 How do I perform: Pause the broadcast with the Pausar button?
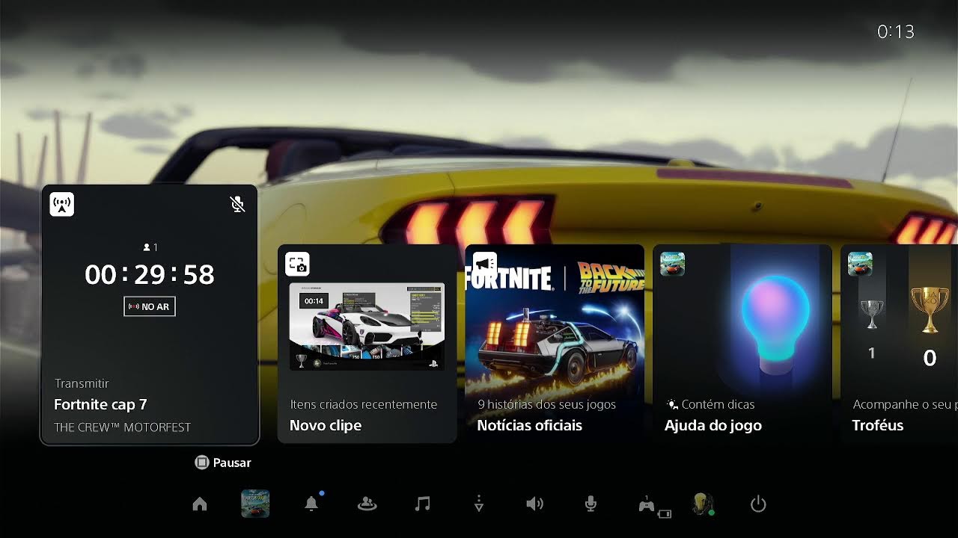tap(223, 463)
